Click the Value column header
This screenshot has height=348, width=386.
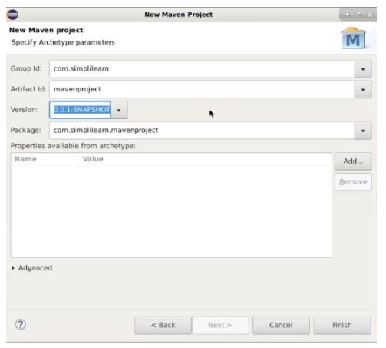point(93,159)
